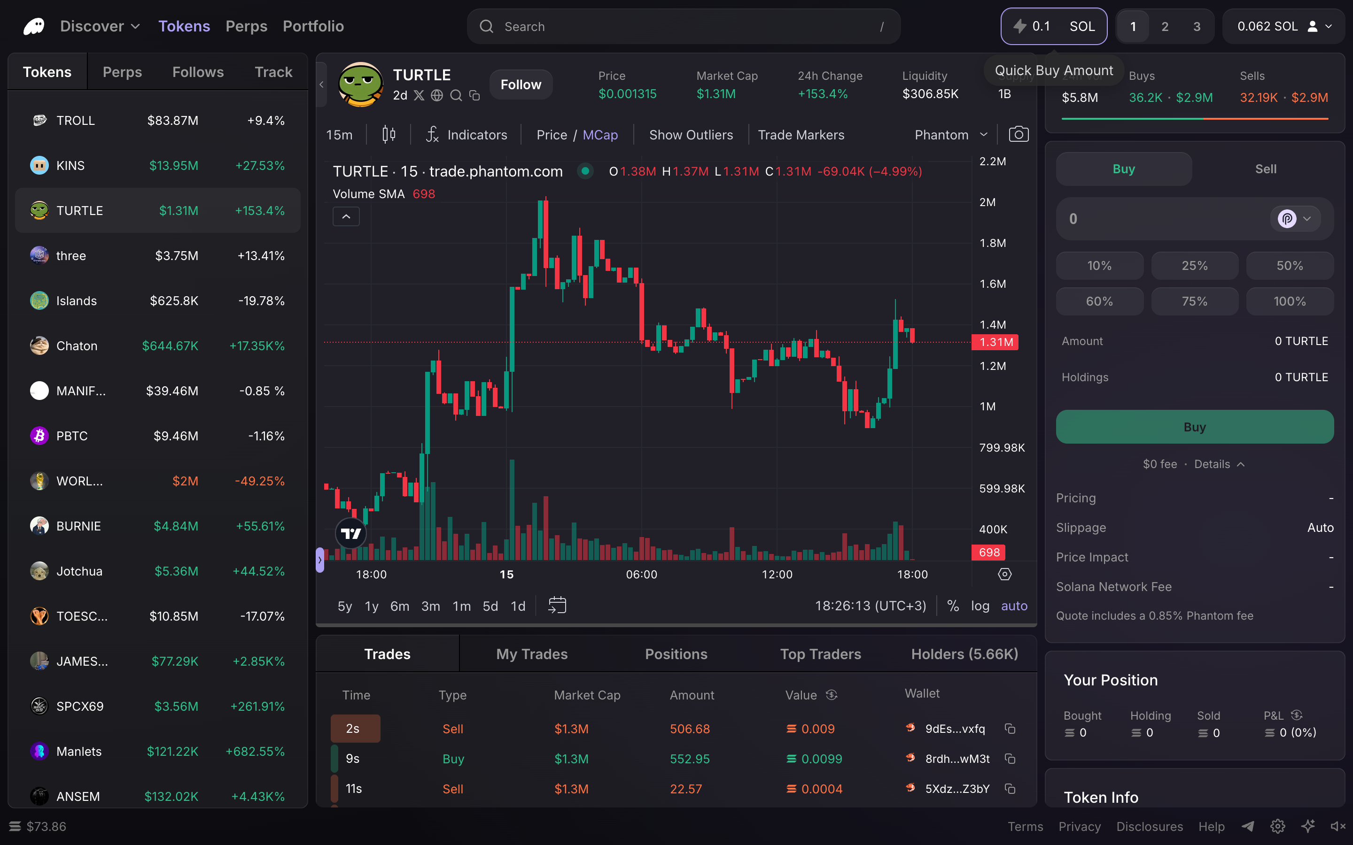Open the Top Traders tab

820,654
